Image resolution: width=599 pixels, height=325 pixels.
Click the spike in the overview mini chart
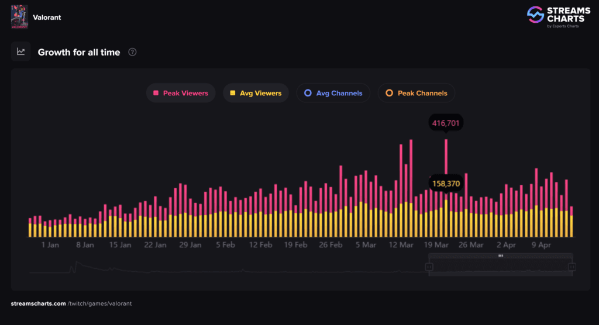pyautogui.click(x=73, y=265)
